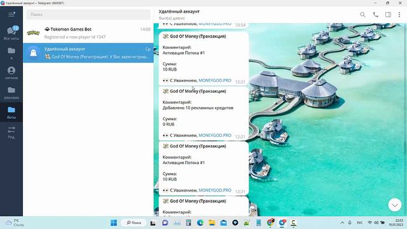Open the Tokemon Games Bot chat
407x229 pixels.
click(88, 33)
